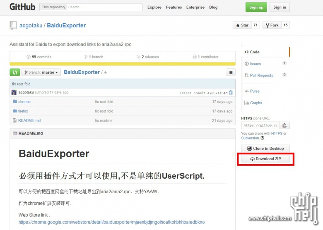Open the Chrome Web Store link
This screenshot has width=323, height=230.
pos(112,222)
